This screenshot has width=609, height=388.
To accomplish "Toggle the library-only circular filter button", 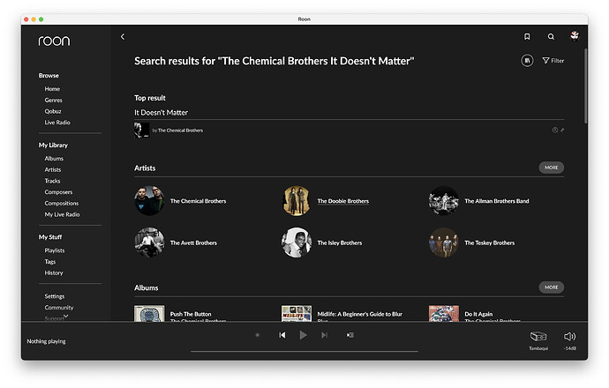I will 527,61.
